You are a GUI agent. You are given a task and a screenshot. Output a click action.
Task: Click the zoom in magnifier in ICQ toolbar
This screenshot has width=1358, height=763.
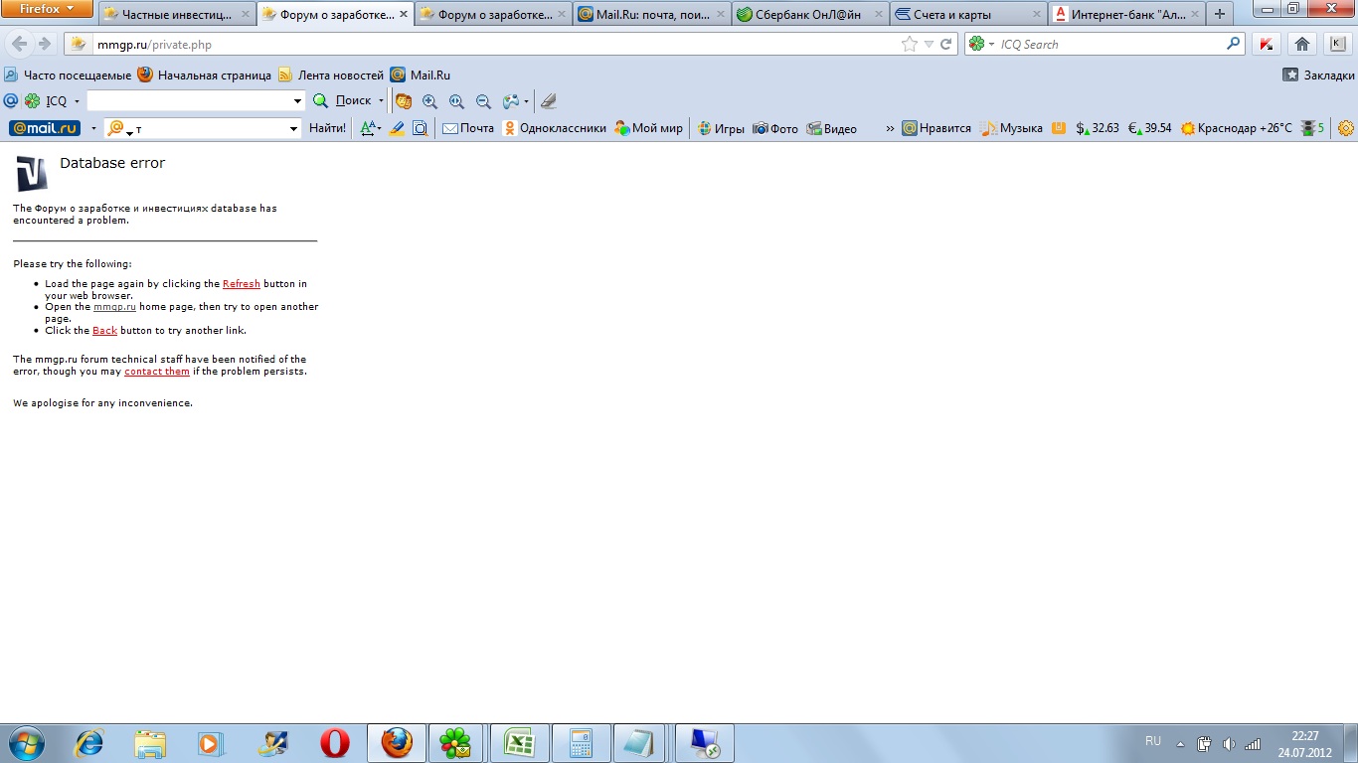point(430,100)
